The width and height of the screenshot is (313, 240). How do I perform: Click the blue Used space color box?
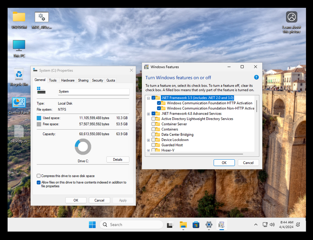coord(39,118)
